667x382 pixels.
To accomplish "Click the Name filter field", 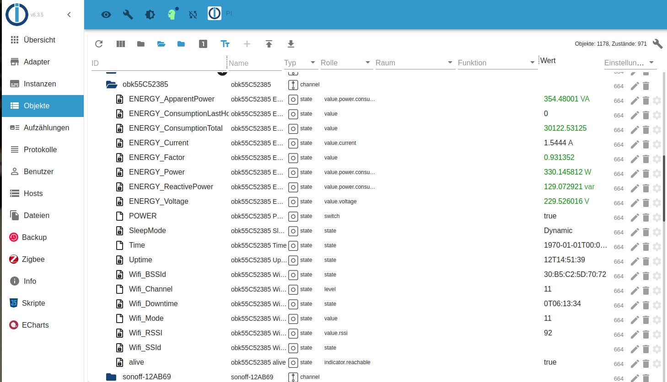I will pyautogui.click(x=254, y=63).
